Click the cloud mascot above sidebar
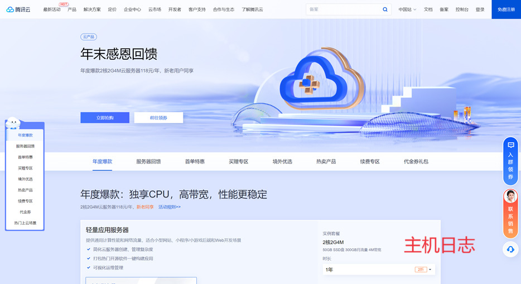Viewport: 521px width, 284px height. point(13,123)
